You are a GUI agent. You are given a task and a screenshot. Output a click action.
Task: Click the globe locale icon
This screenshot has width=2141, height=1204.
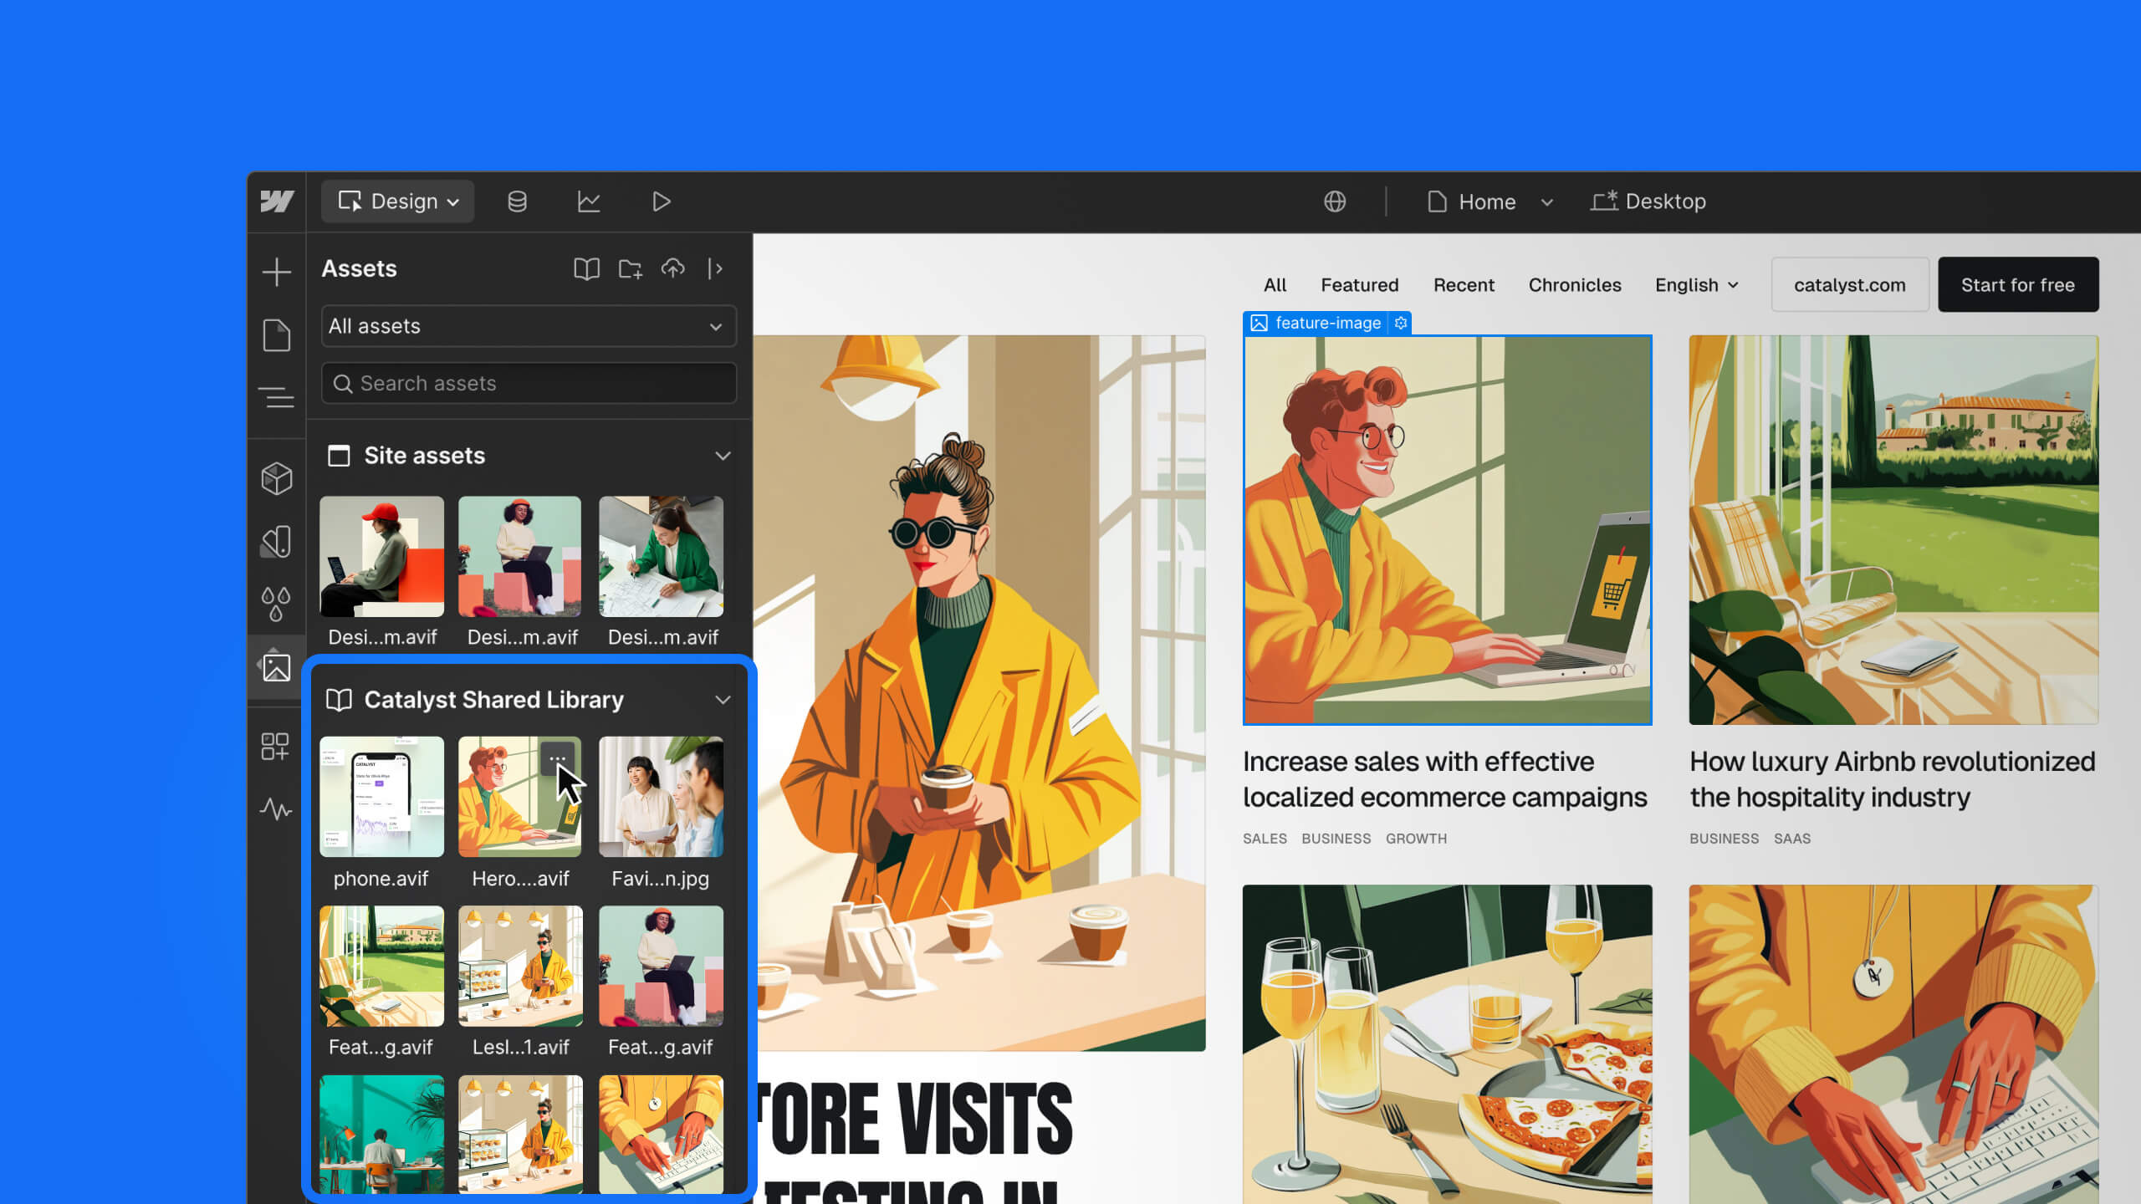coord(1335,202)
